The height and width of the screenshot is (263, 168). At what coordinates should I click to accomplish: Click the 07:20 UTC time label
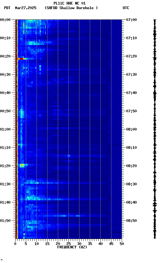(131, 56)
